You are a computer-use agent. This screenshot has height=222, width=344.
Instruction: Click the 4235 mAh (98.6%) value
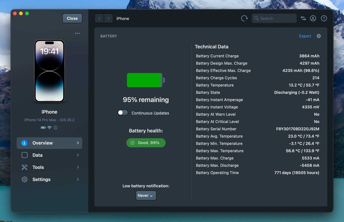(x=301, y=71)
